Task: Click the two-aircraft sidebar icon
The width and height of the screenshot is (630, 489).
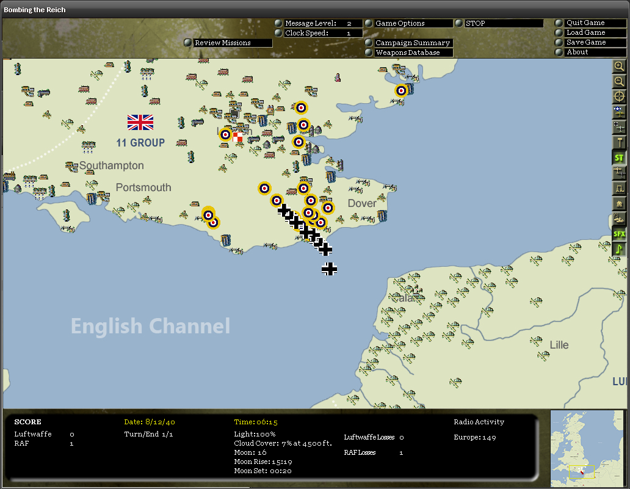Action: click(619, 173)
